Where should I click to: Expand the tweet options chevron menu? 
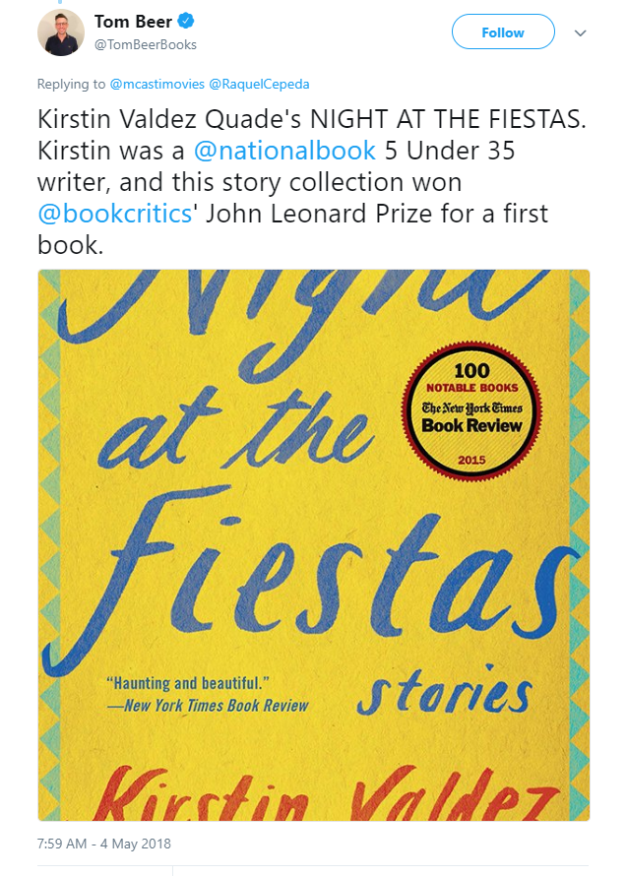pos(580,32)
